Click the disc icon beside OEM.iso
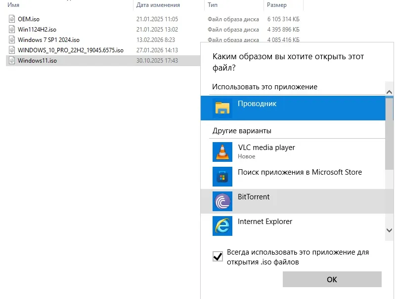395x299 pixels. (12, 19)
